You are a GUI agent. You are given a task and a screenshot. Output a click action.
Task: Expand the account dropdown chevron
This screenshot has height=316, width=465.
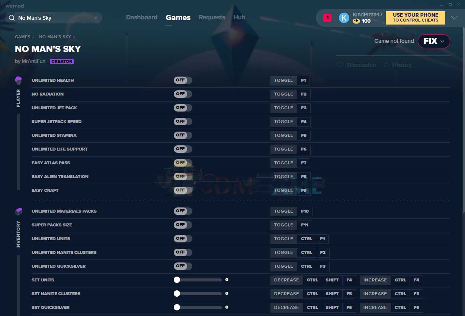pyautogui.click(x=454, y=17)
